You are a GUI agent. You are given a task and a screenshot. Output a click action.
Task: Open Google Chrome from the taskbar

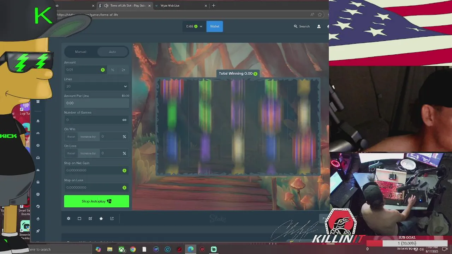pos(133,249)
